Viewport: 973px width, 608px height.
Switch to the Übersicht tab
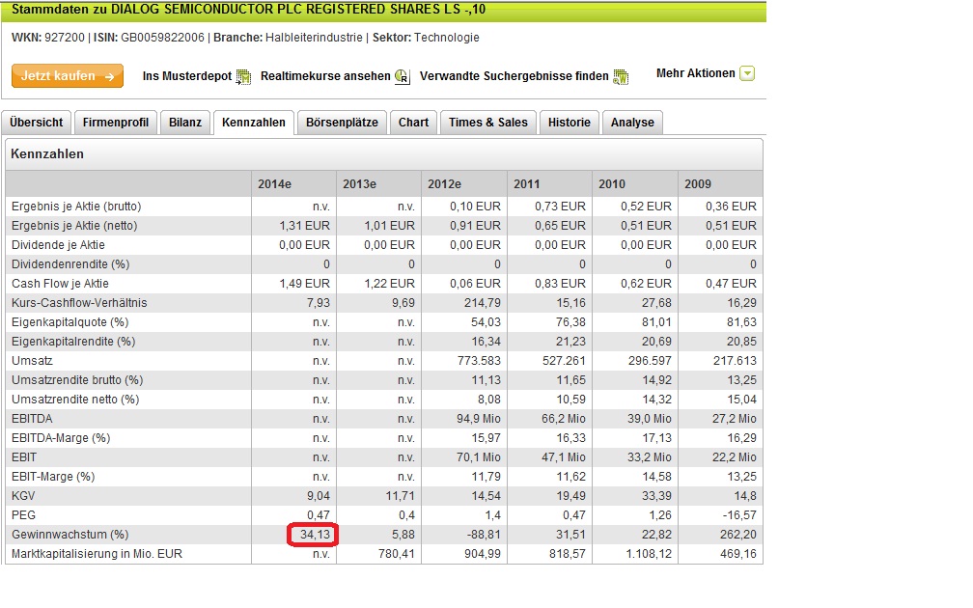(x=38, y=123)
